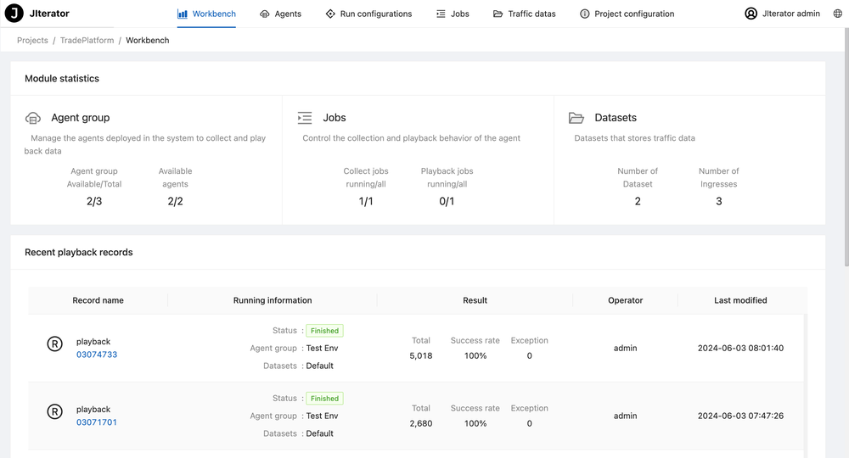This screenshot has height=458, width=849.
Task: Open Run configurations menu item
Action: pos(368,14)
